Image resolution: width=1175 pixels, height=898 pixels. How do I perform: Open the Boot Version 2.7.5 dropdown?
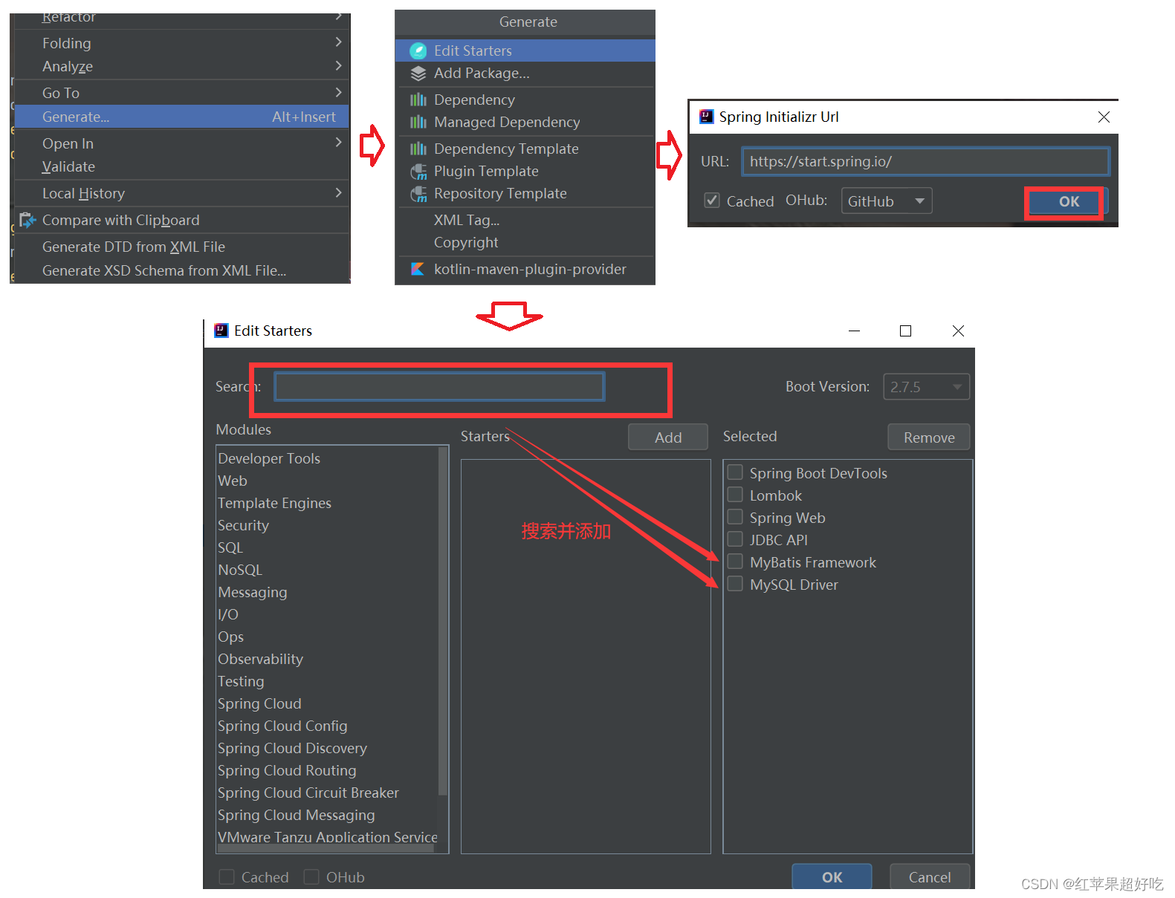[926, 387]
